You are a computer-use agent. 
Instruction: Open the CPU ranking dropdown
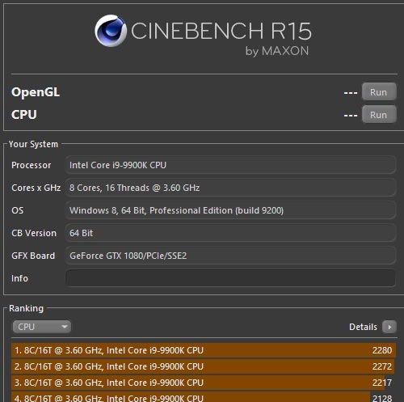pyautogui.click(x=42, y=327)
